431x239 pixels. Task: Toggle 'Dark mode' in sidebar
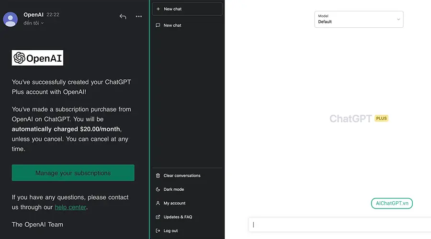point(174,189)
